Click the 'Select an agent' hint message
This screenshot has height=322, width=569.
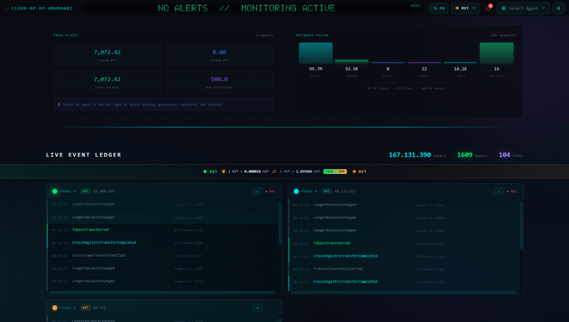pyautogui.click(x=143, y=104)
